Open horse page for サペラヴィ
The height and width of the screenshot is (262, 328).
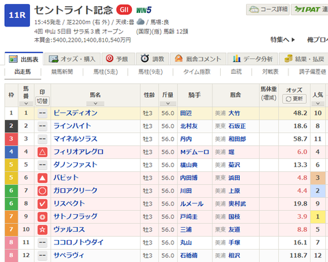pyautogui.click(x=68, y=256)
